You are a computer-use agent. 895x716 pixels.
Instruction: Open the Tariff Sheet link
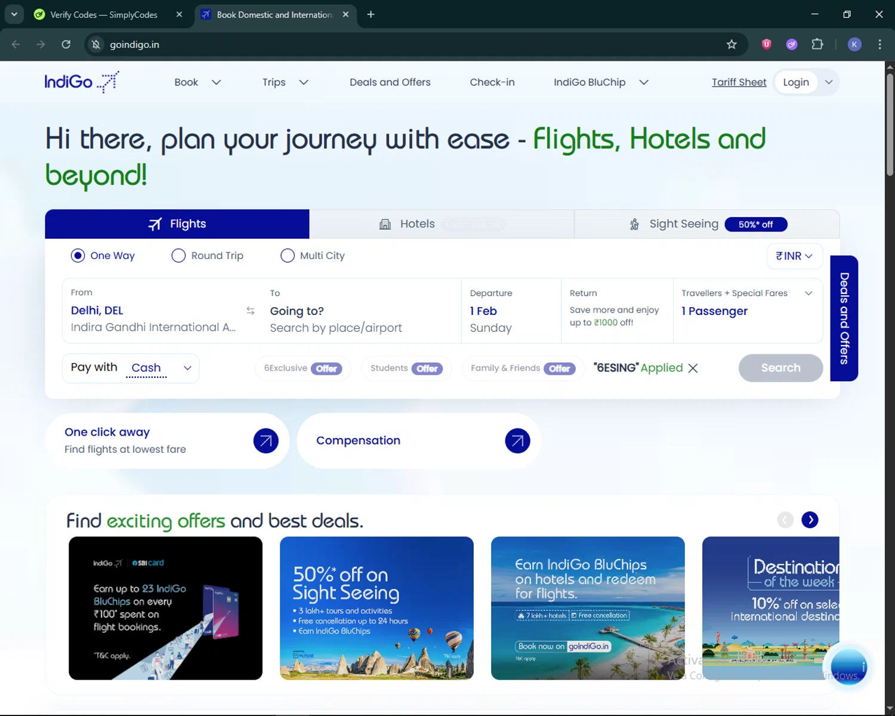[739, 82]
